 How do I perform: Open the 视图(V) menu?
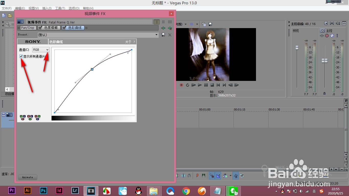coord(34,8)
